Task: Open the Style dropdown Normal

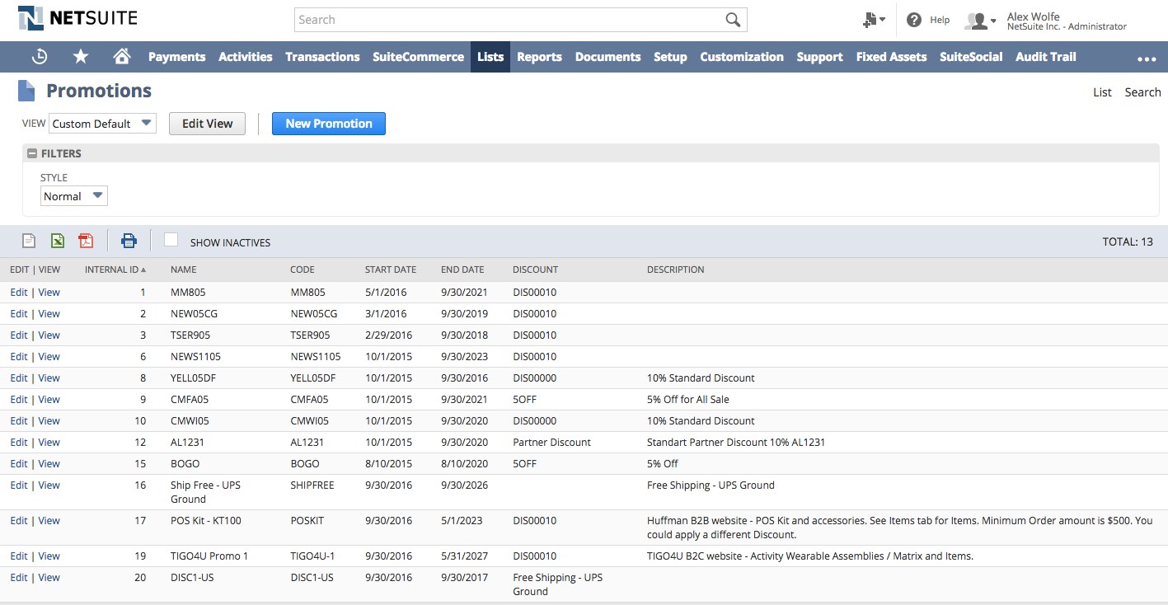Action: coord(74,196)
